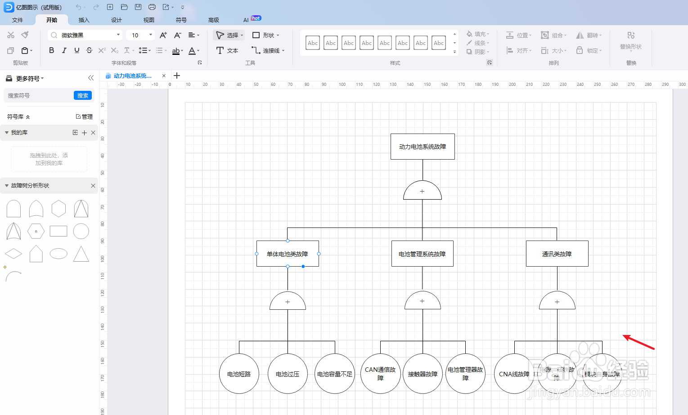Open export options icon in title bar
This screenshot has height=415, width=688.
[166, 7]
